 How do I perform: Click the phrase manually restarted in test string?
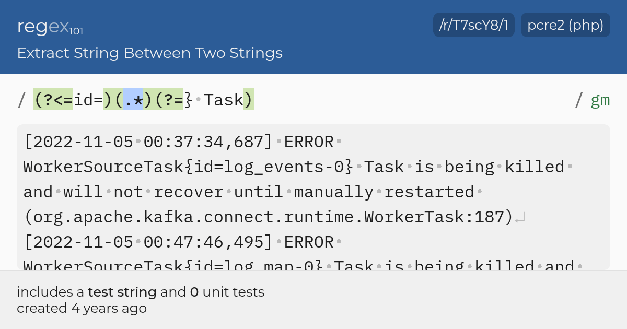384,192
